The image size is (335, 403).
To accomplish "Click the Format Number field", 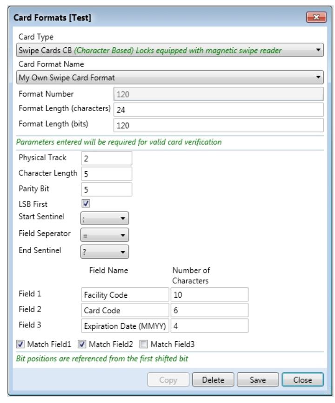I will pos(218,94).
